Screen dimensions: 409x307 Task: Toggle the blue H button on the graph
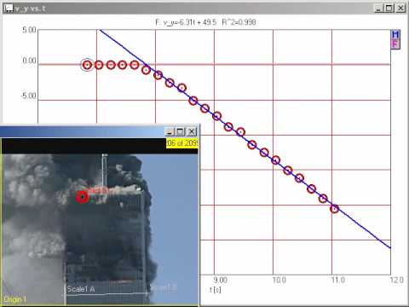[x=395, y=35]
